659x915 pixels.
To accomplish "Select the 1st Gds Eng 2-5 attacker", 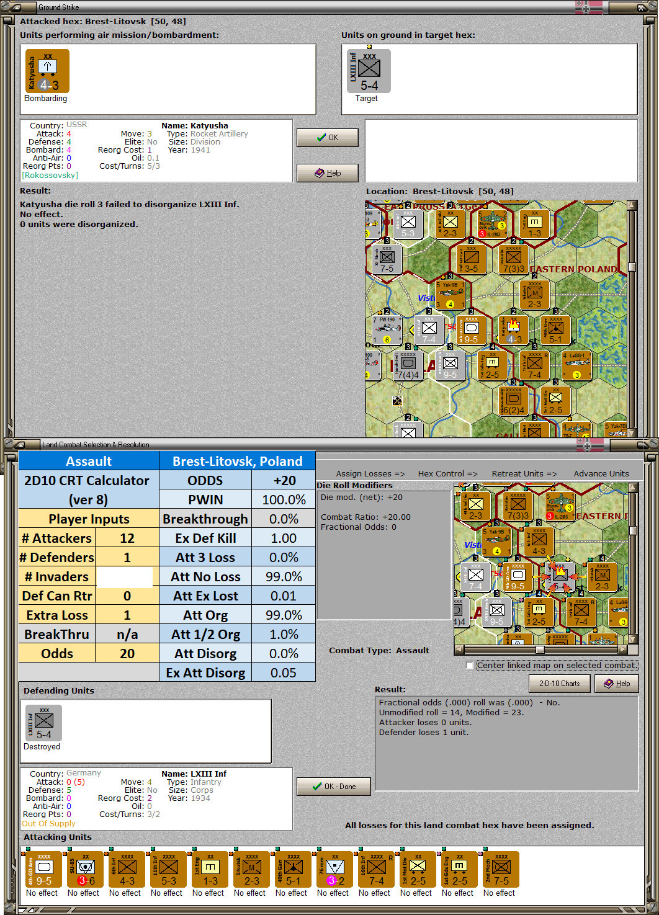I will point(459,869).
